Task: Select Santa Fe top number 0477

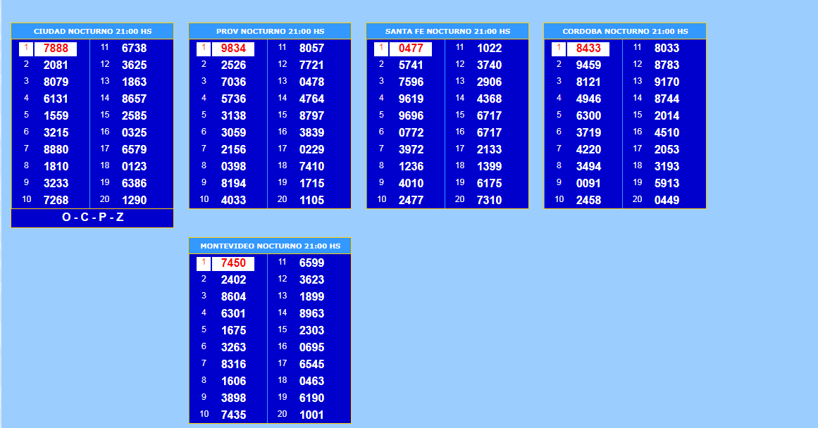Action: tap(411, 49)
